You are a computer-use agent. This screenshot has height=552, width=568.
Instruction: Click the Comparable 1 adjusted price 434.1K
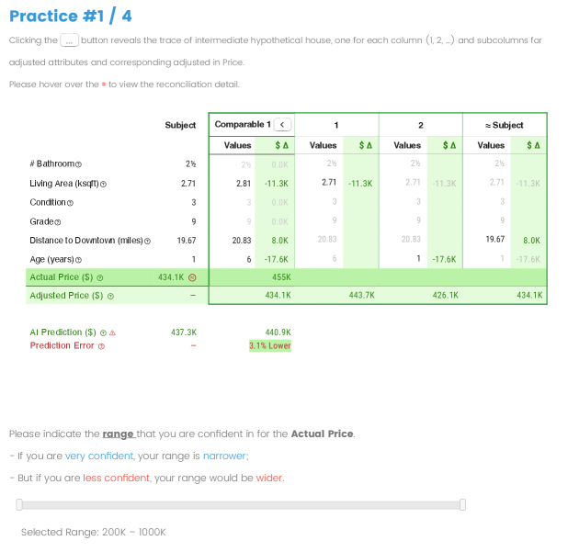tap(278, 296)
